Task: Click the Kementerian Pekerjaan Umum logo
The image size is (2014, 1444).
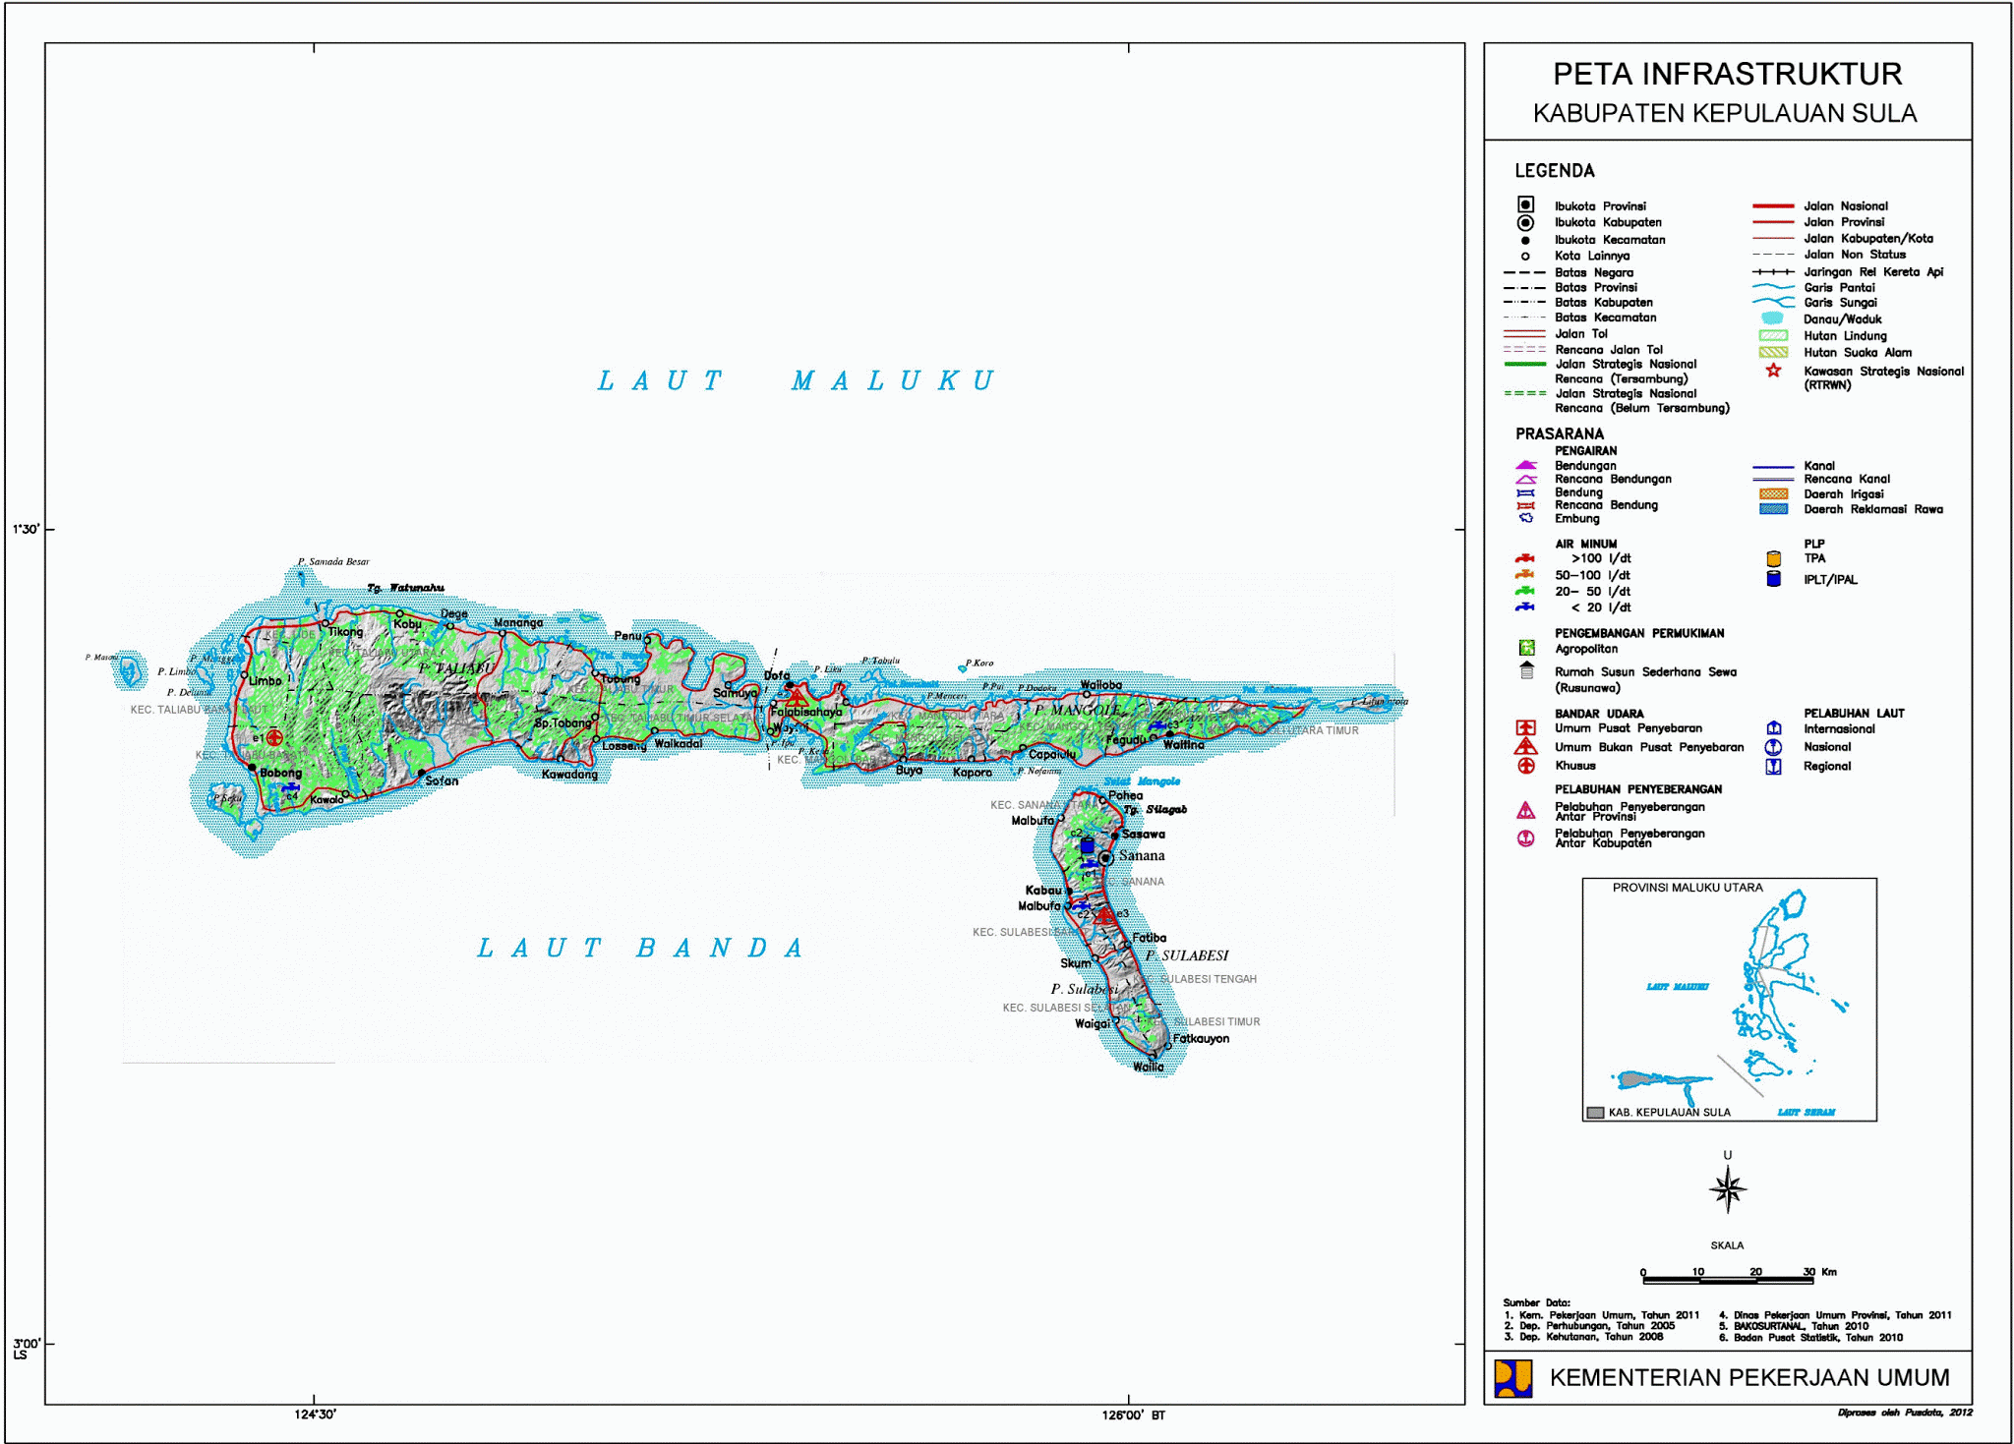Action: point(1512,1378)
